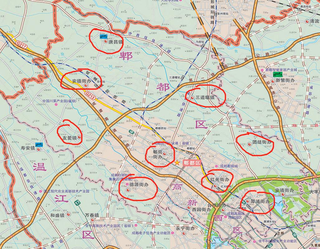Click the large purple 江 character
Screen dimensions: 320x249
[62, 198]
